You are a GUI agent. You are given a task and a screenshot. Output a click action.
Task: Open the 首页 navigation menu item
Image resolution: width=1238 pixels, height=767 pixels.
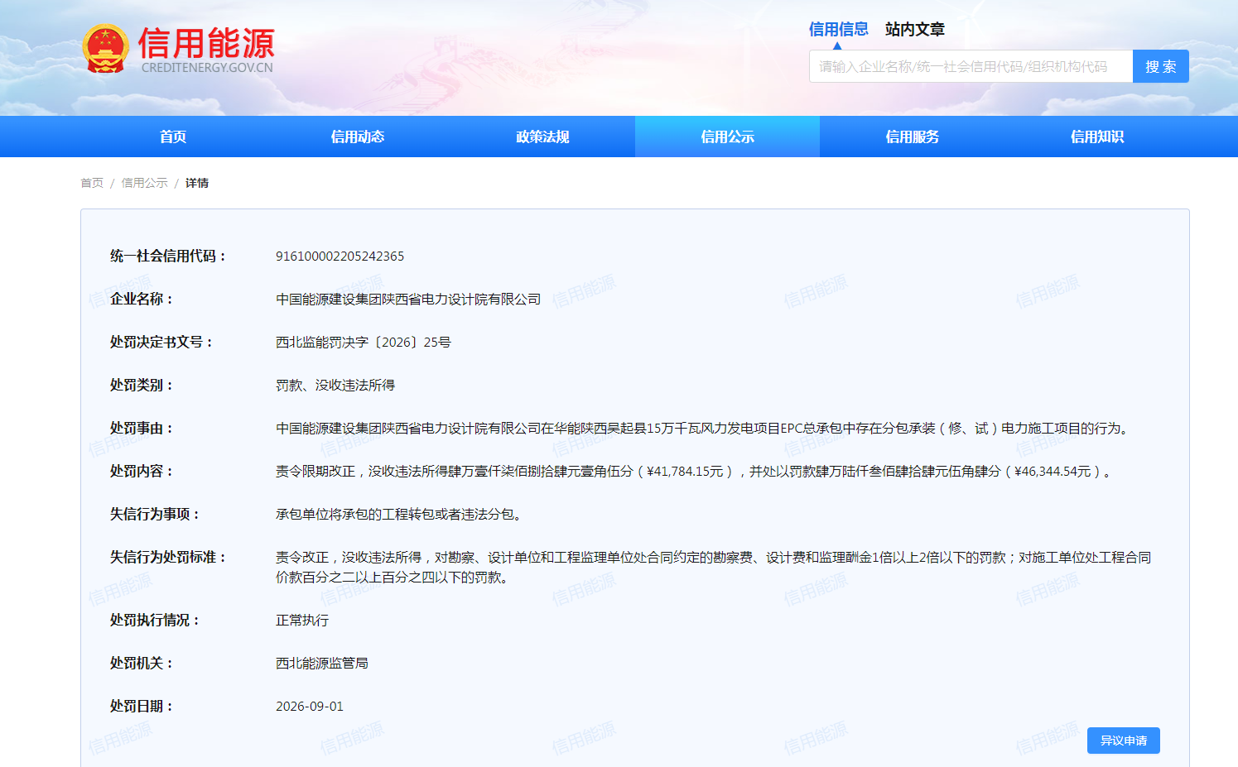[x=173, y=137]
